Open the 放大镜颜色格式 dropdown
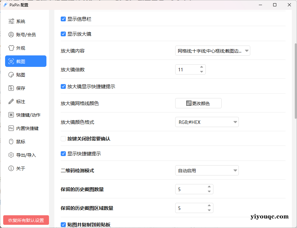The width and height of the screenshot is (297, 228). click(x=207, y=122)
